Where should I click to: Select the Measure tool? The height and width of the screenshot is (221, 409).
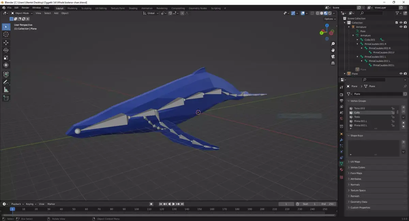click(6, 90)
